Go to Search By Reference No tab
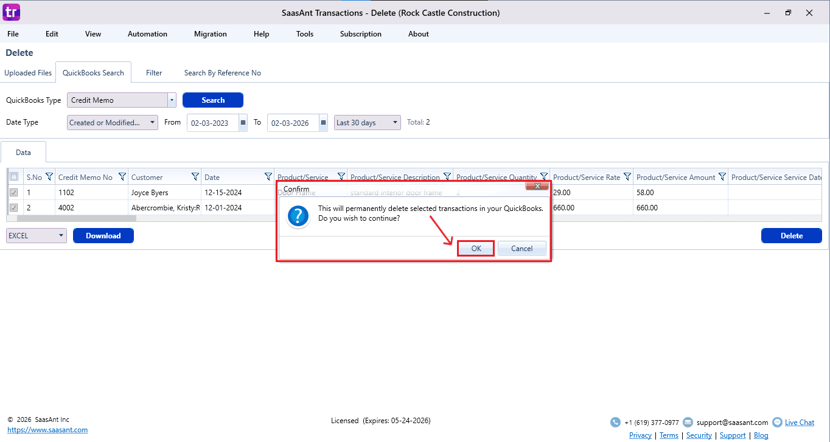This screenshot has width=830, height=442. (x=223, y=73)
